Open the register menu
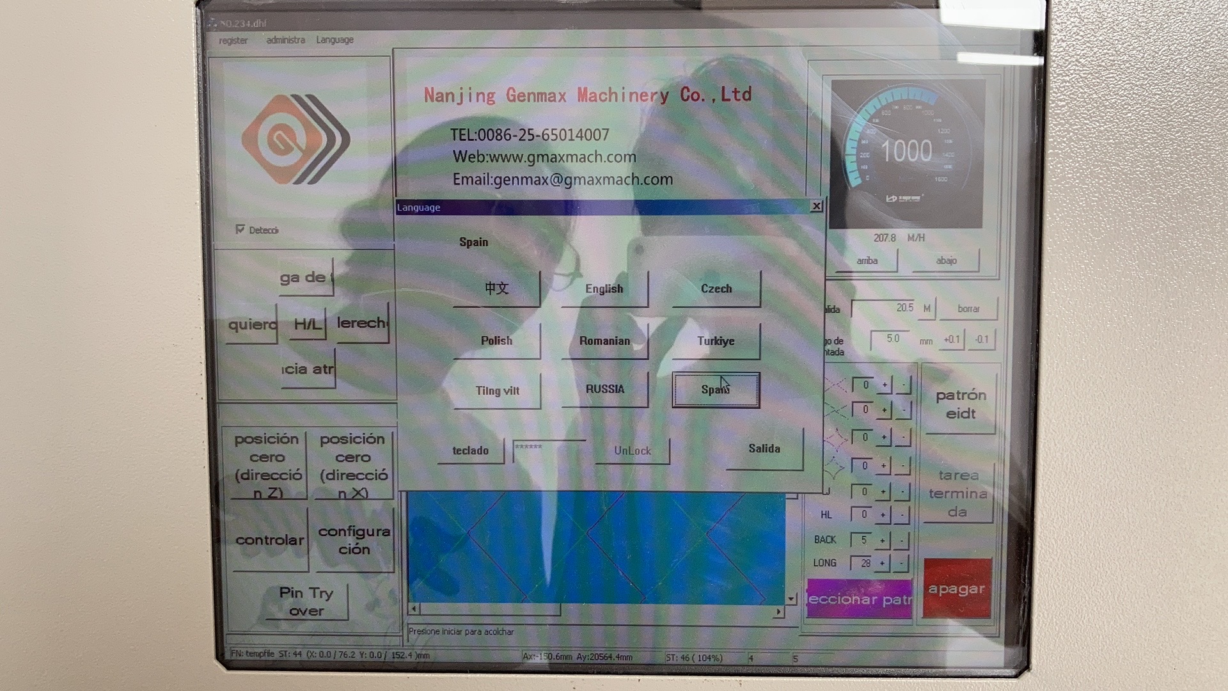This screenshot has width=1228, height=691. 233,40
